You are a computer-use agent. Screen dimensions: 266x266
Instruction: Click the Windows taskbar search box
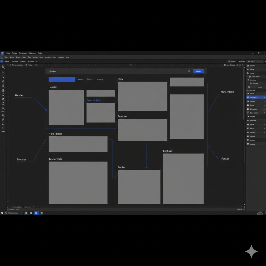(x=13, y=213)
